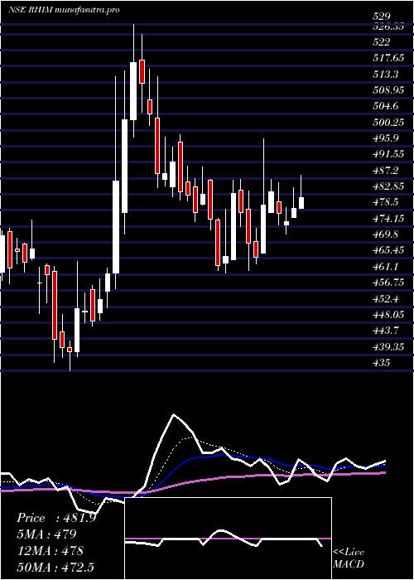Click the MACD inset chart panel
Screen dimensions: 414x580
click(x=228, y=539)
